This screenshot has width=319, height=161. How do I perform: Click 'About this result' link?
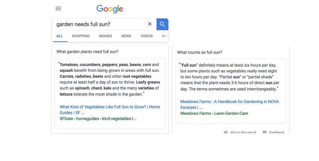tap(243, 133)
